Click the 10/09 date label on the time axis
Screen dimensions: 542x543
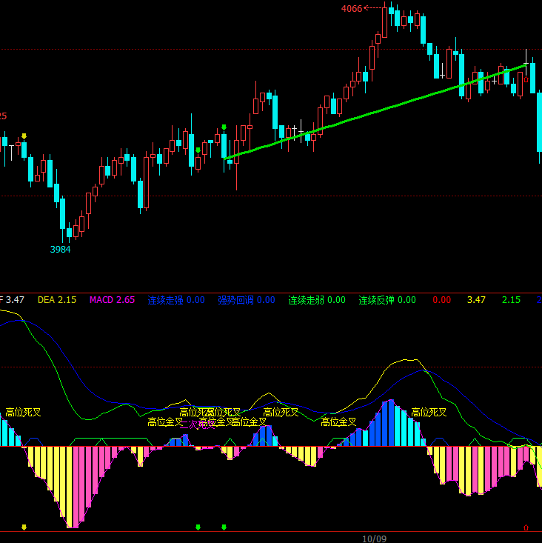(375, 538)
